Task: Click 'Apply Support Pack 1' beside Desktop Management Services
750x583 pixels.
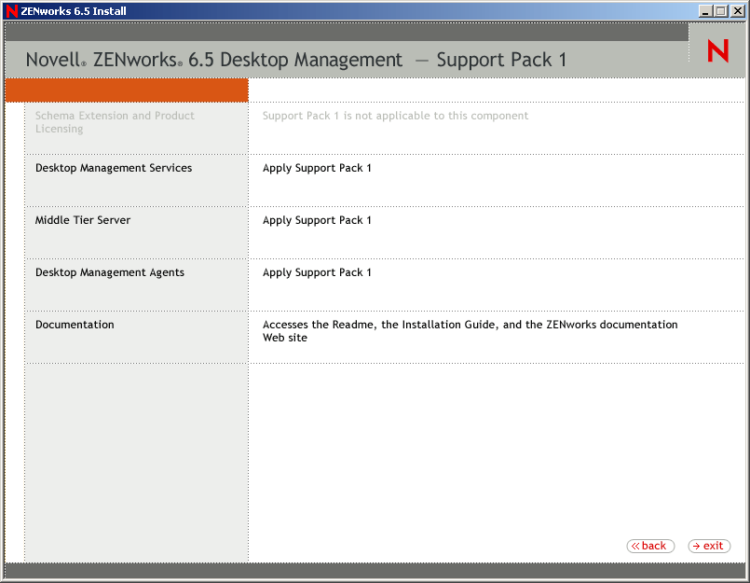Action: click(x=316, y=168)
